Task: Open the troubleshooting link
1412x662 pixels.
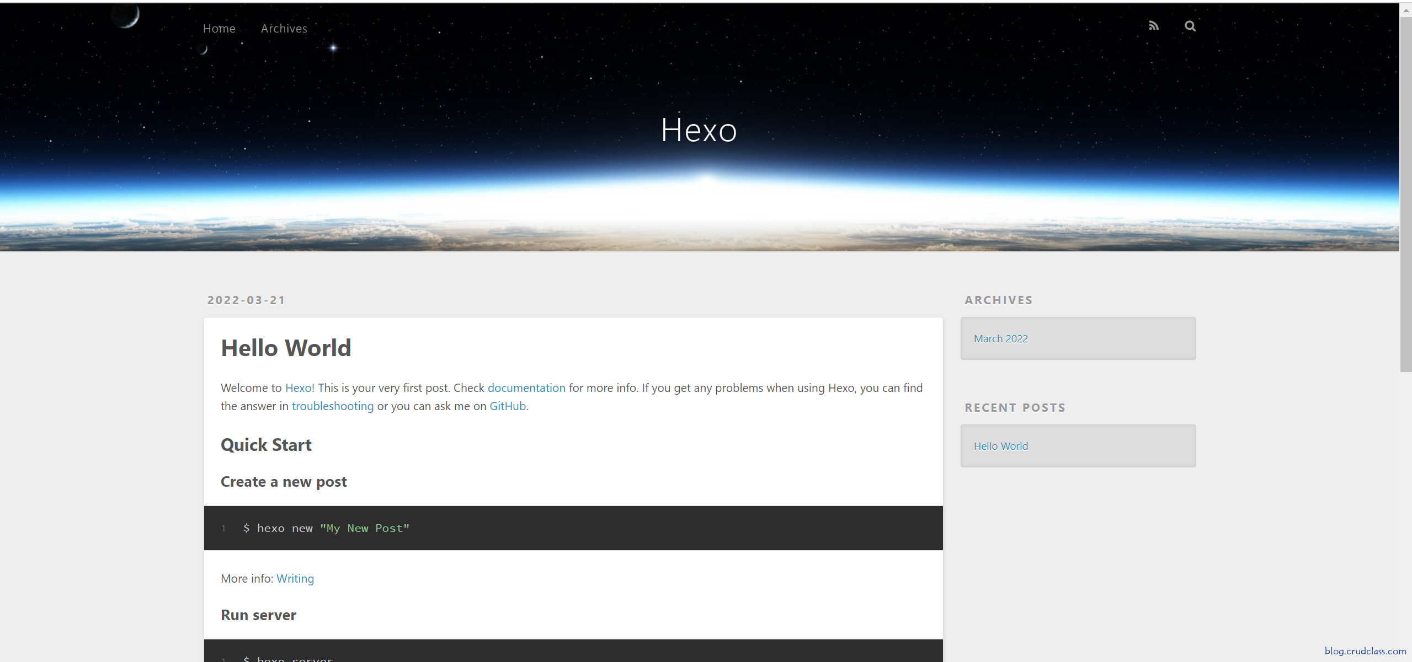Action: 332,406
